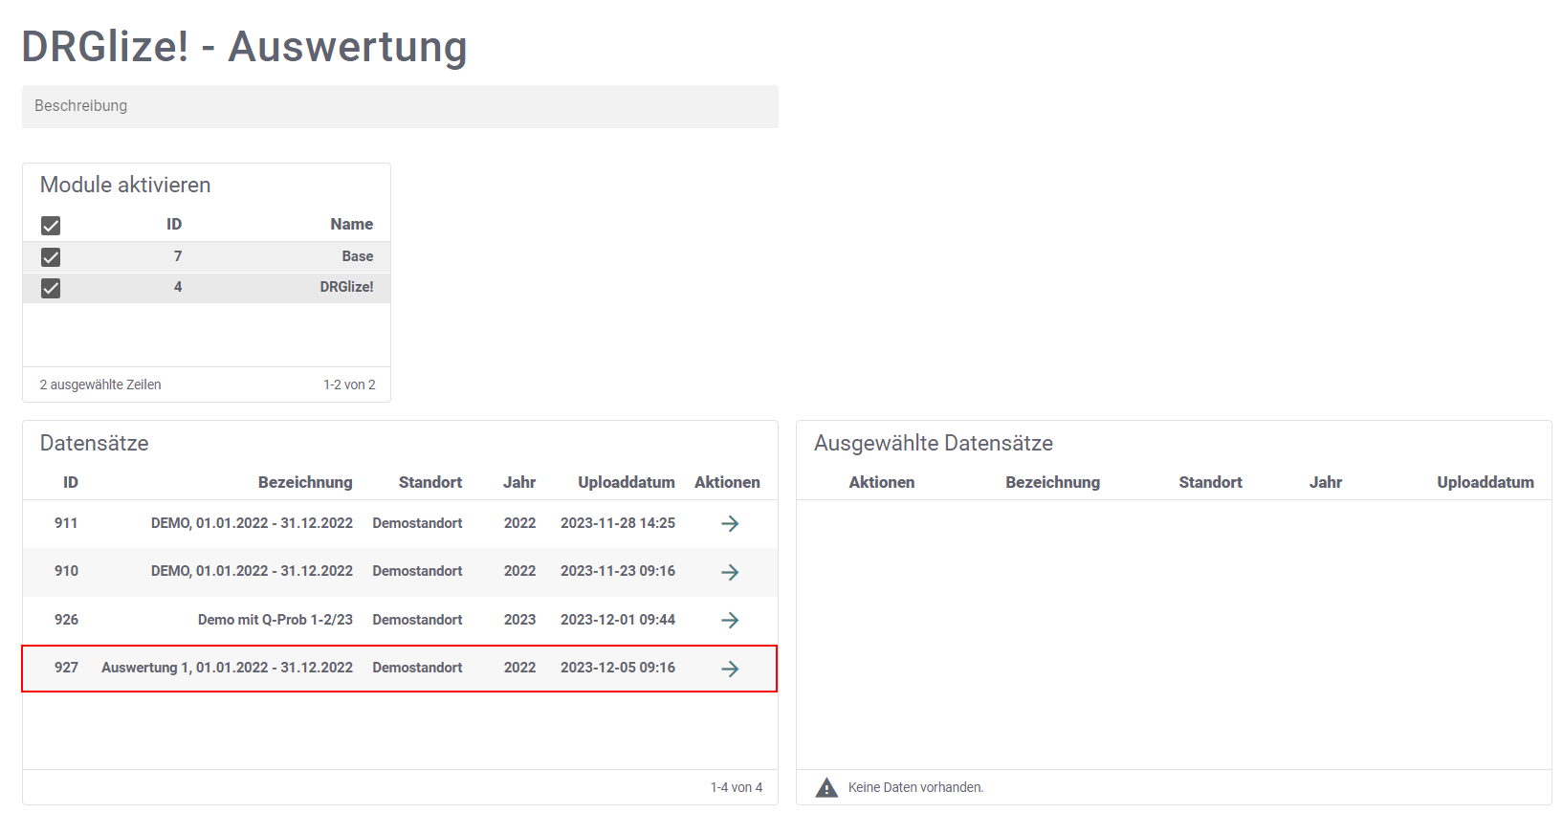
Task: Sort datasets by Bezeichnung column
Action: (305, 482)
